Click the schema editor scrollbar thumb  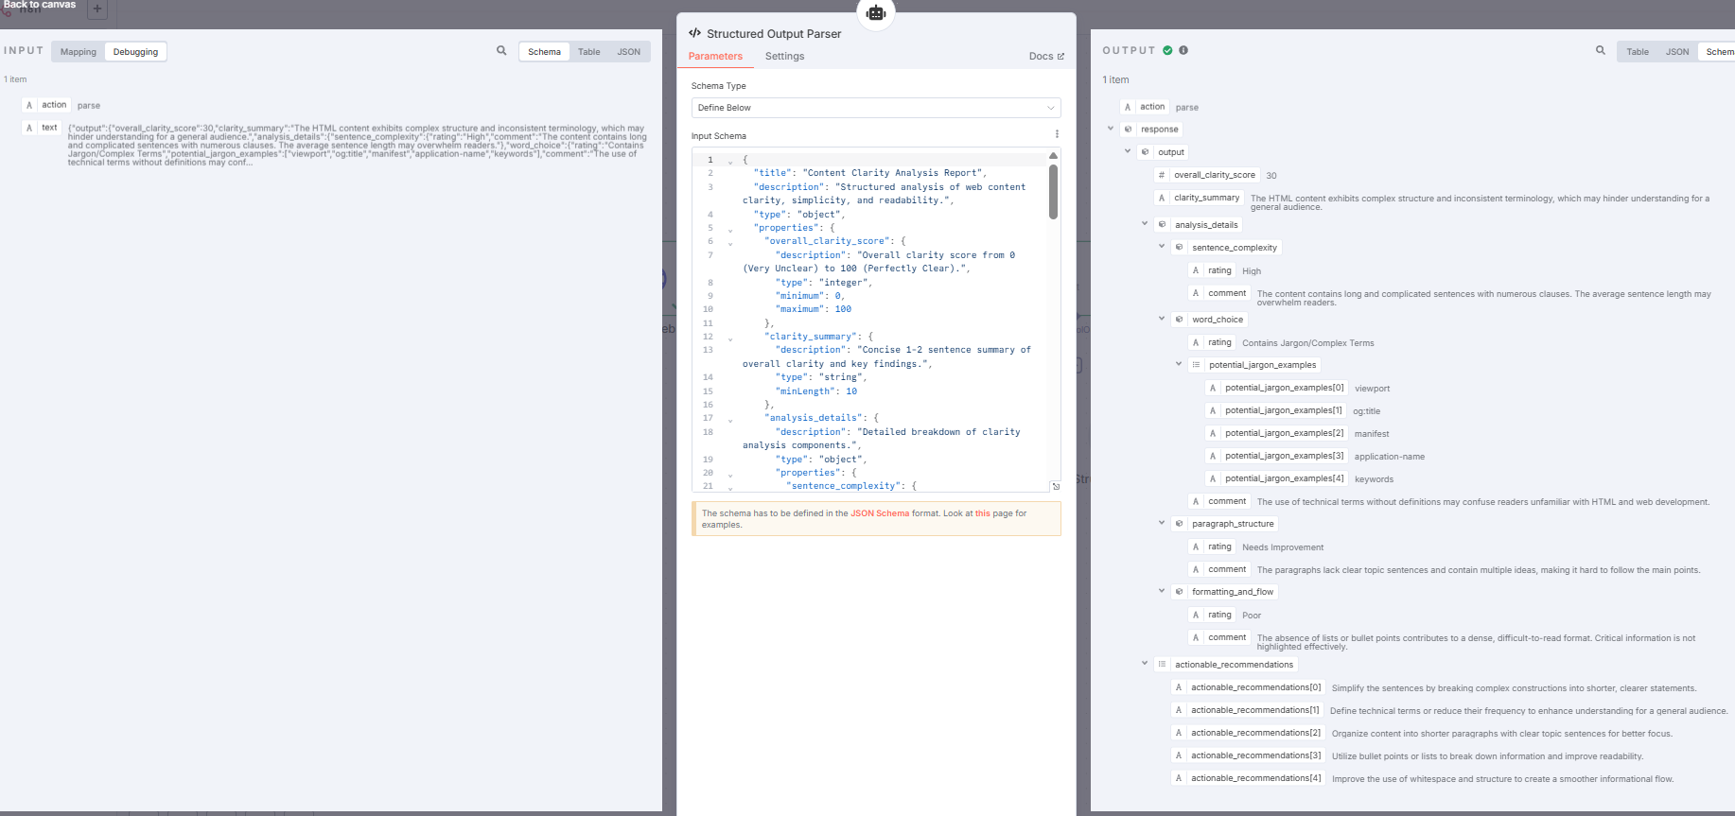pyautogui.click(x=1053, y=192)
